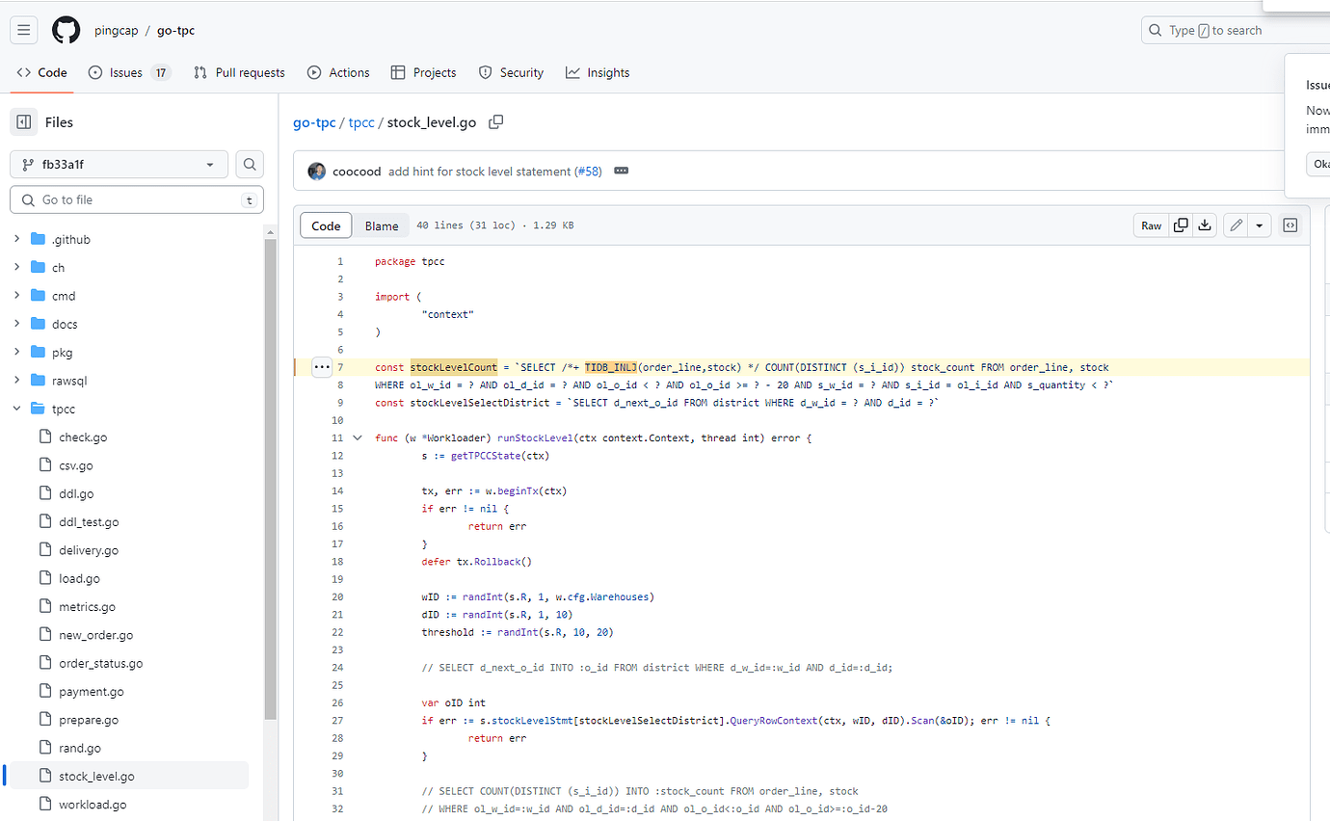Image resolution: width=1330 pixels, height=821 pixels.
Task: Click the stock_level.go file icon
Action: [x=45, y=776]
